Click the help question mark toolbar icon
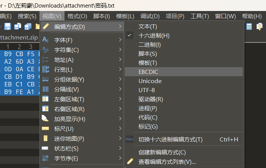This screenshot has height=168, width=266. (260, 27)
